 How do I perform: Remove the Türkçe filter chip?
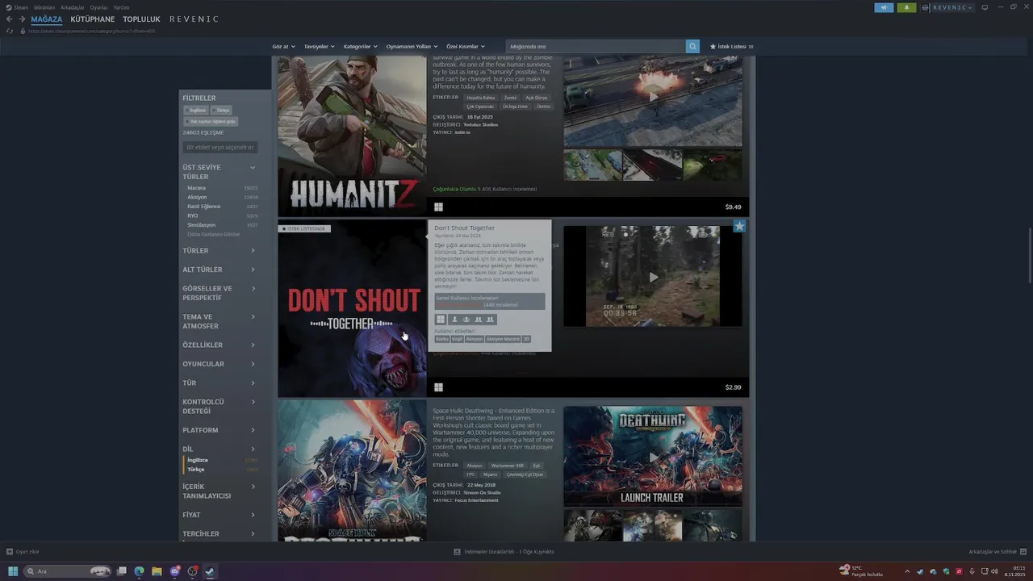coord(220,111)
